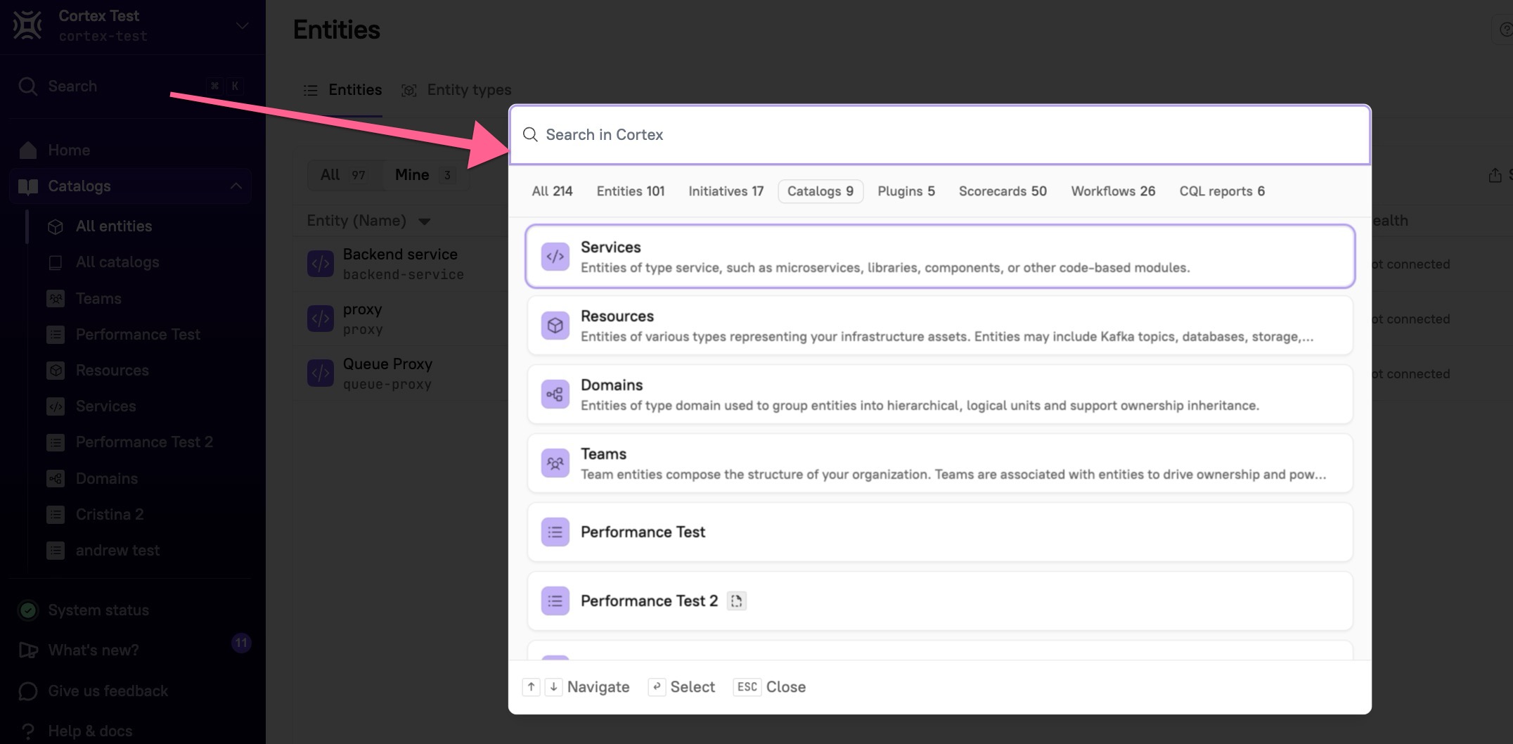Switch to Entity types tab
Screen dimensions: 1513x744
point(468,90)
